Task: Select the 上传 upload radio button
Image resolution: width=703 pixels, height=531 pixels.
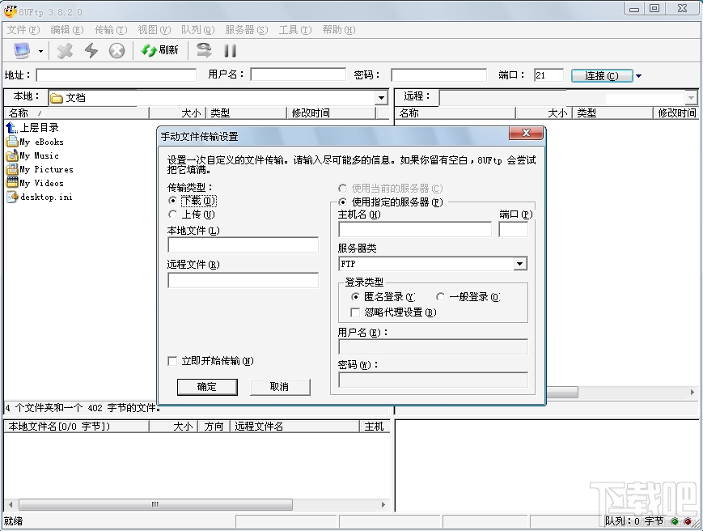Action: coord(172,215)
